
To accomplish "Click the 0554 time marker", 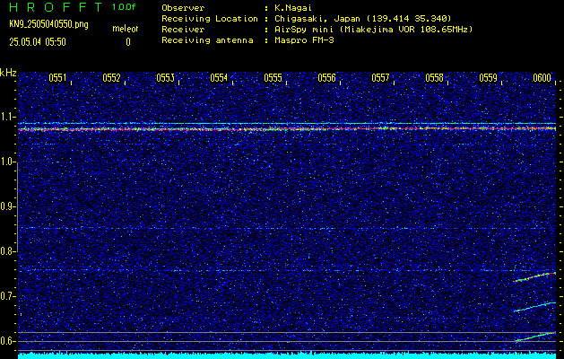I will (219, 78).
